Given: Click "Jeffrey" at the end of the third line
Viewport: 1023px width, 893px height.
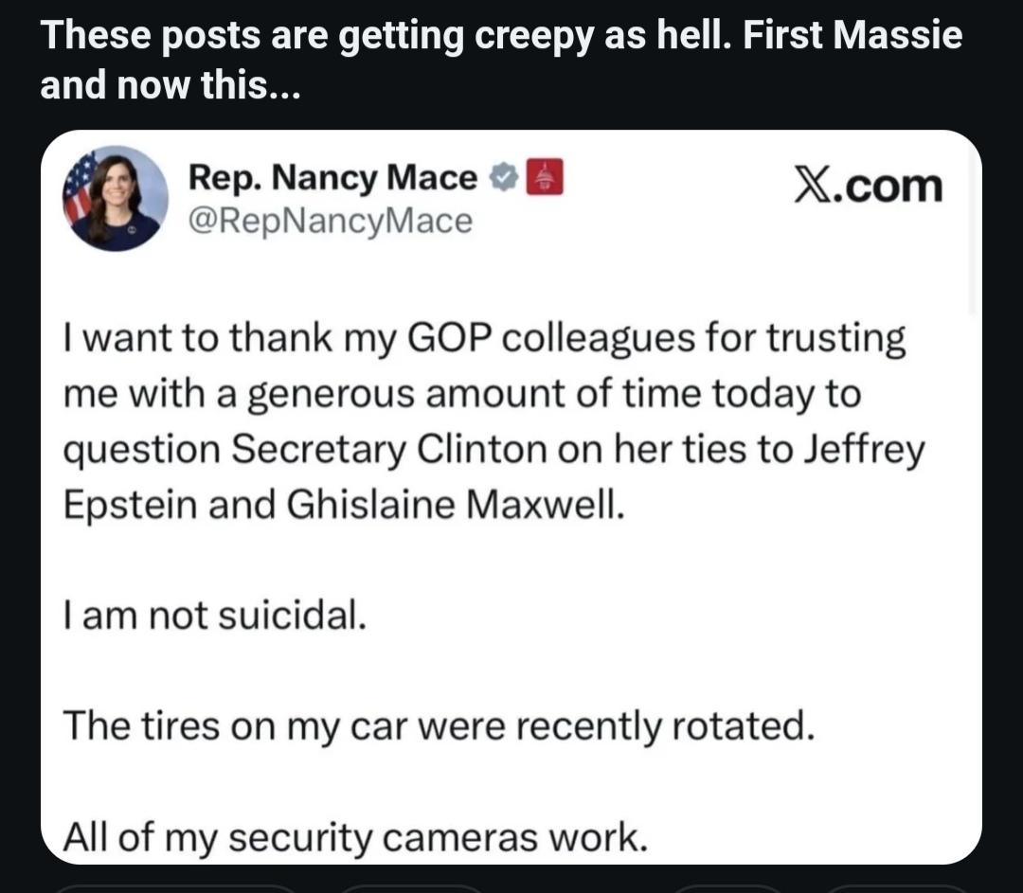Looking at the screenshot, I should coord(862,449).
